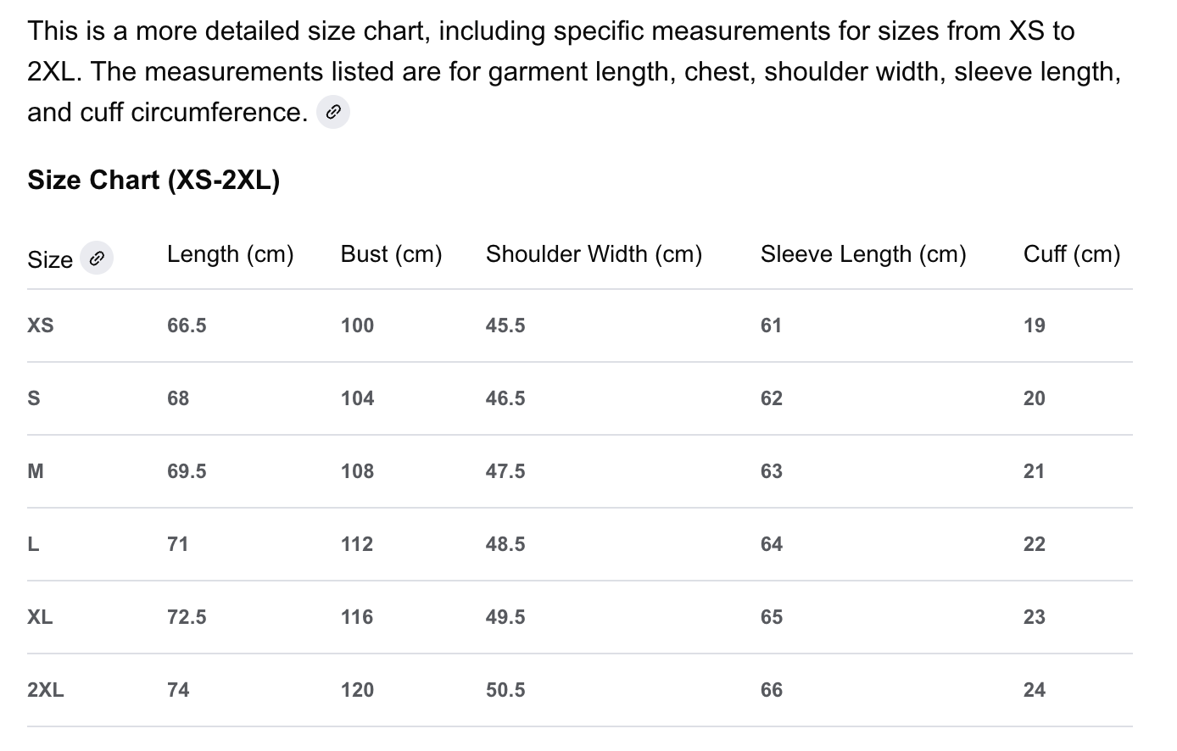The height and width of the screenshot is (751, 1177).
Task: Click the XL row label
Action: [40, 617]
